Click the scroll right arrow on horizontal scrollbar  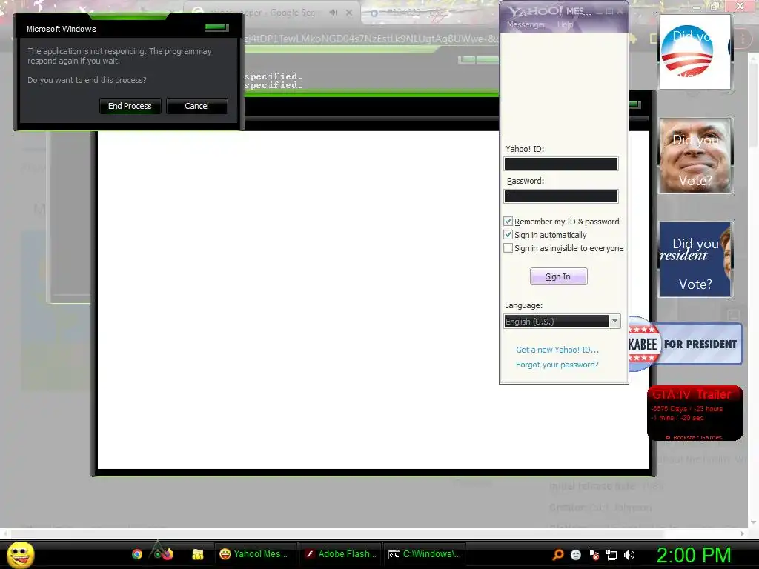click(x=743, y=533)
